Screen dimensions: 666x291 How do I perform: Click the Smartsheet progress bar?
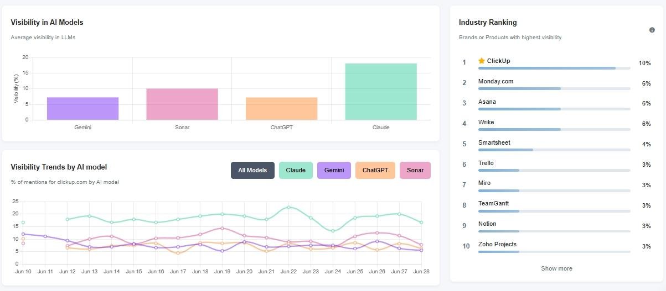point(505,150)
